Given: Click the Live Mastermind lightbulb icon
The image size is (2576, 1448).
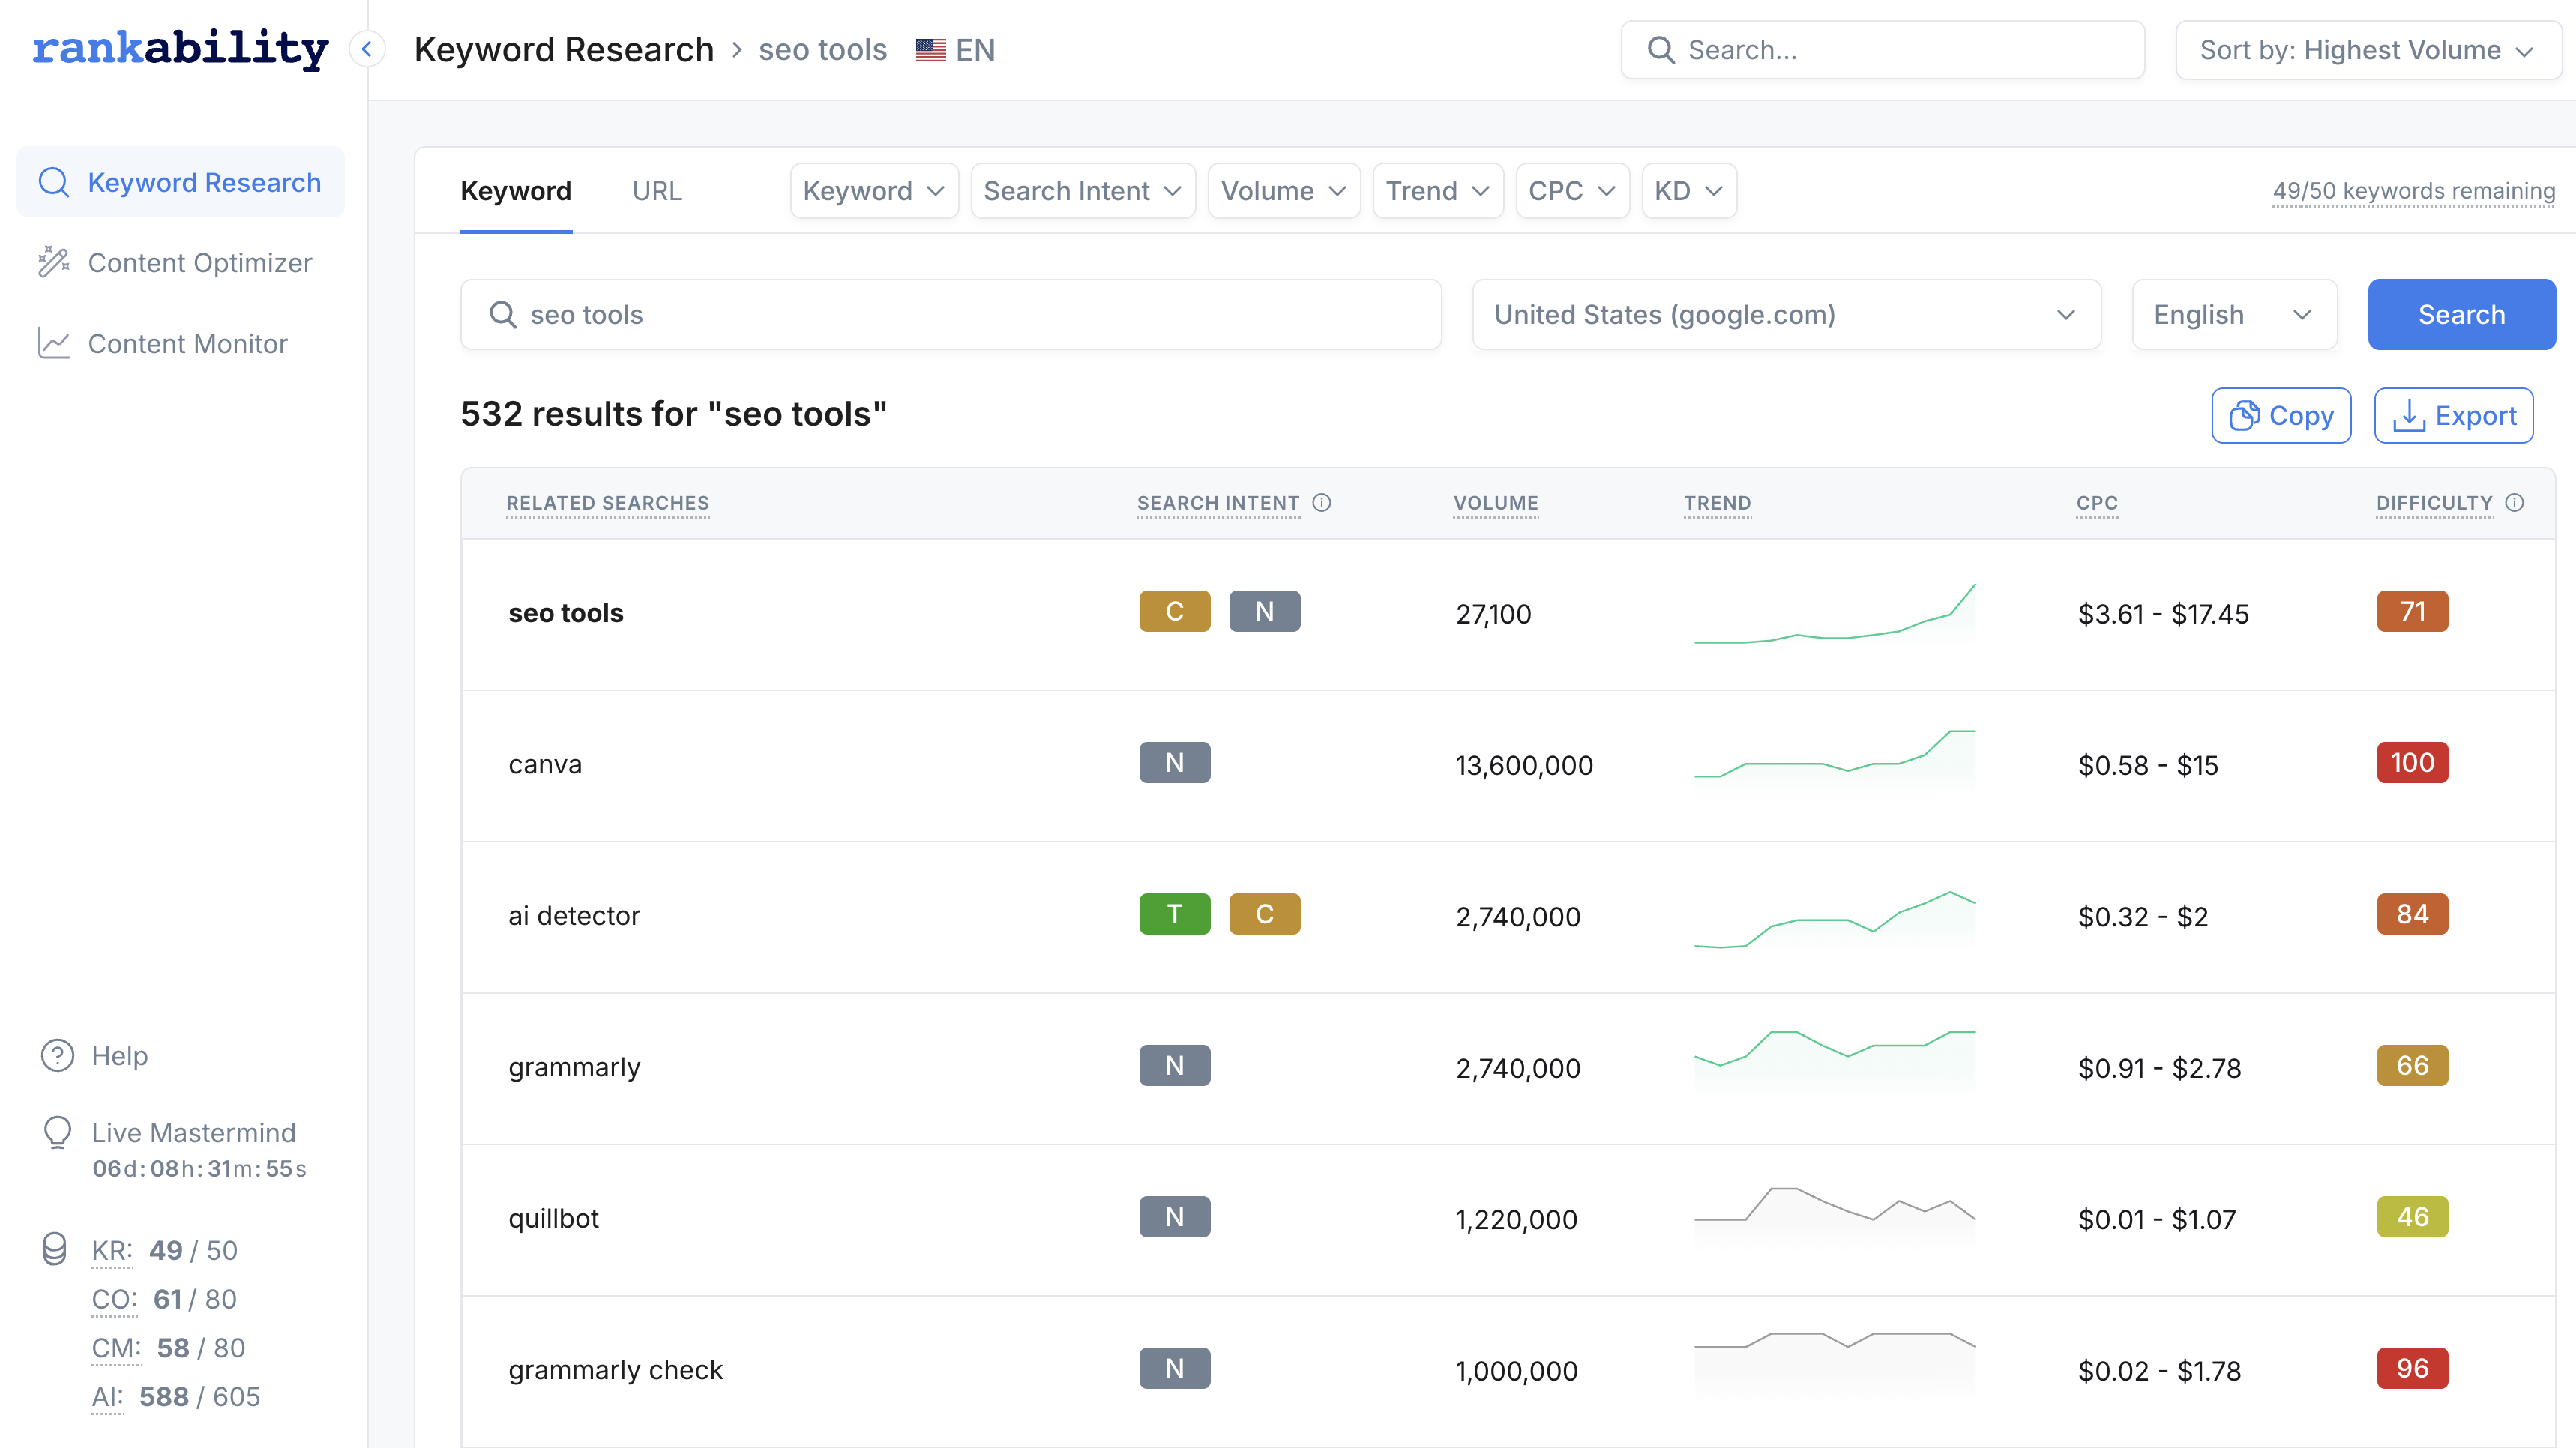Looking at the screenshot, I should pyautogui.click(x=57, y=1132).
